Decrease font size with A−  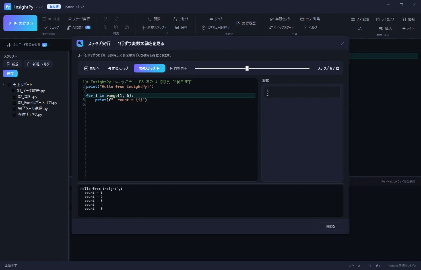(360, 266)
